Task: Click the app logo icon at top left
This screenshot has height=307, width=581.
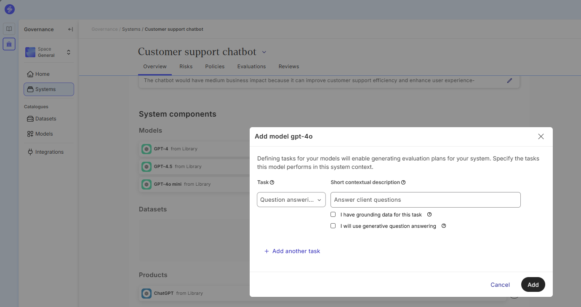Action: [x=9, y=9]
